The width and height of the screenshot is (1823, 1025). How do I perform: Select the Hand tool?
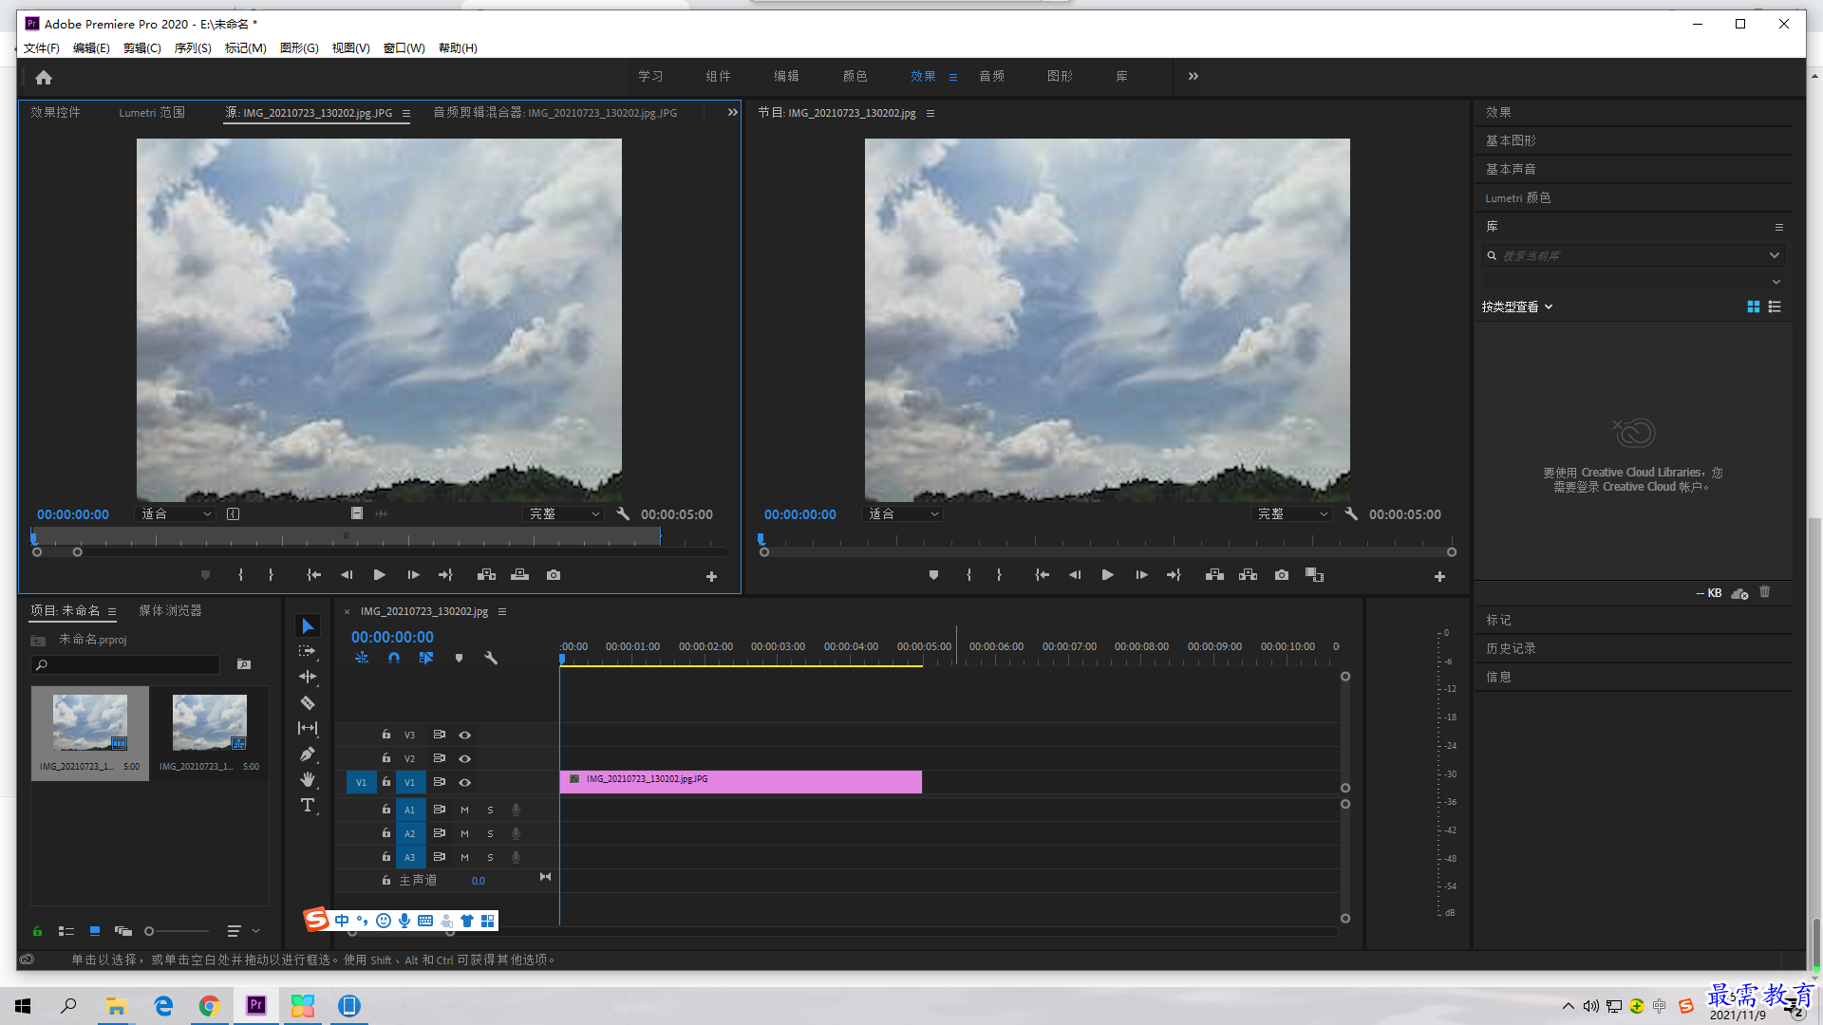308,779
